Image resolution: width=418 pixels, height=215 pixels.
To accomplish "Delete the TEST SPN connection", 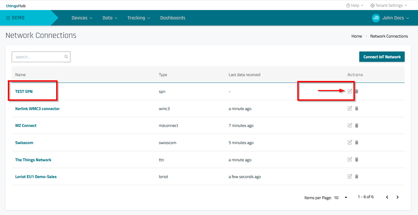I will point(357,91).
